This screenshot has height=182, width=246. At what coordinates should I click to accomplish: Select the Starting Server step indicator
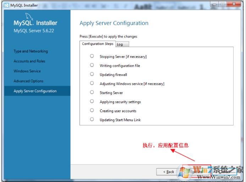[x=92, y=92]
